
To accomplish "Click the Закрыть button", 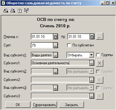I will (71, 105).
